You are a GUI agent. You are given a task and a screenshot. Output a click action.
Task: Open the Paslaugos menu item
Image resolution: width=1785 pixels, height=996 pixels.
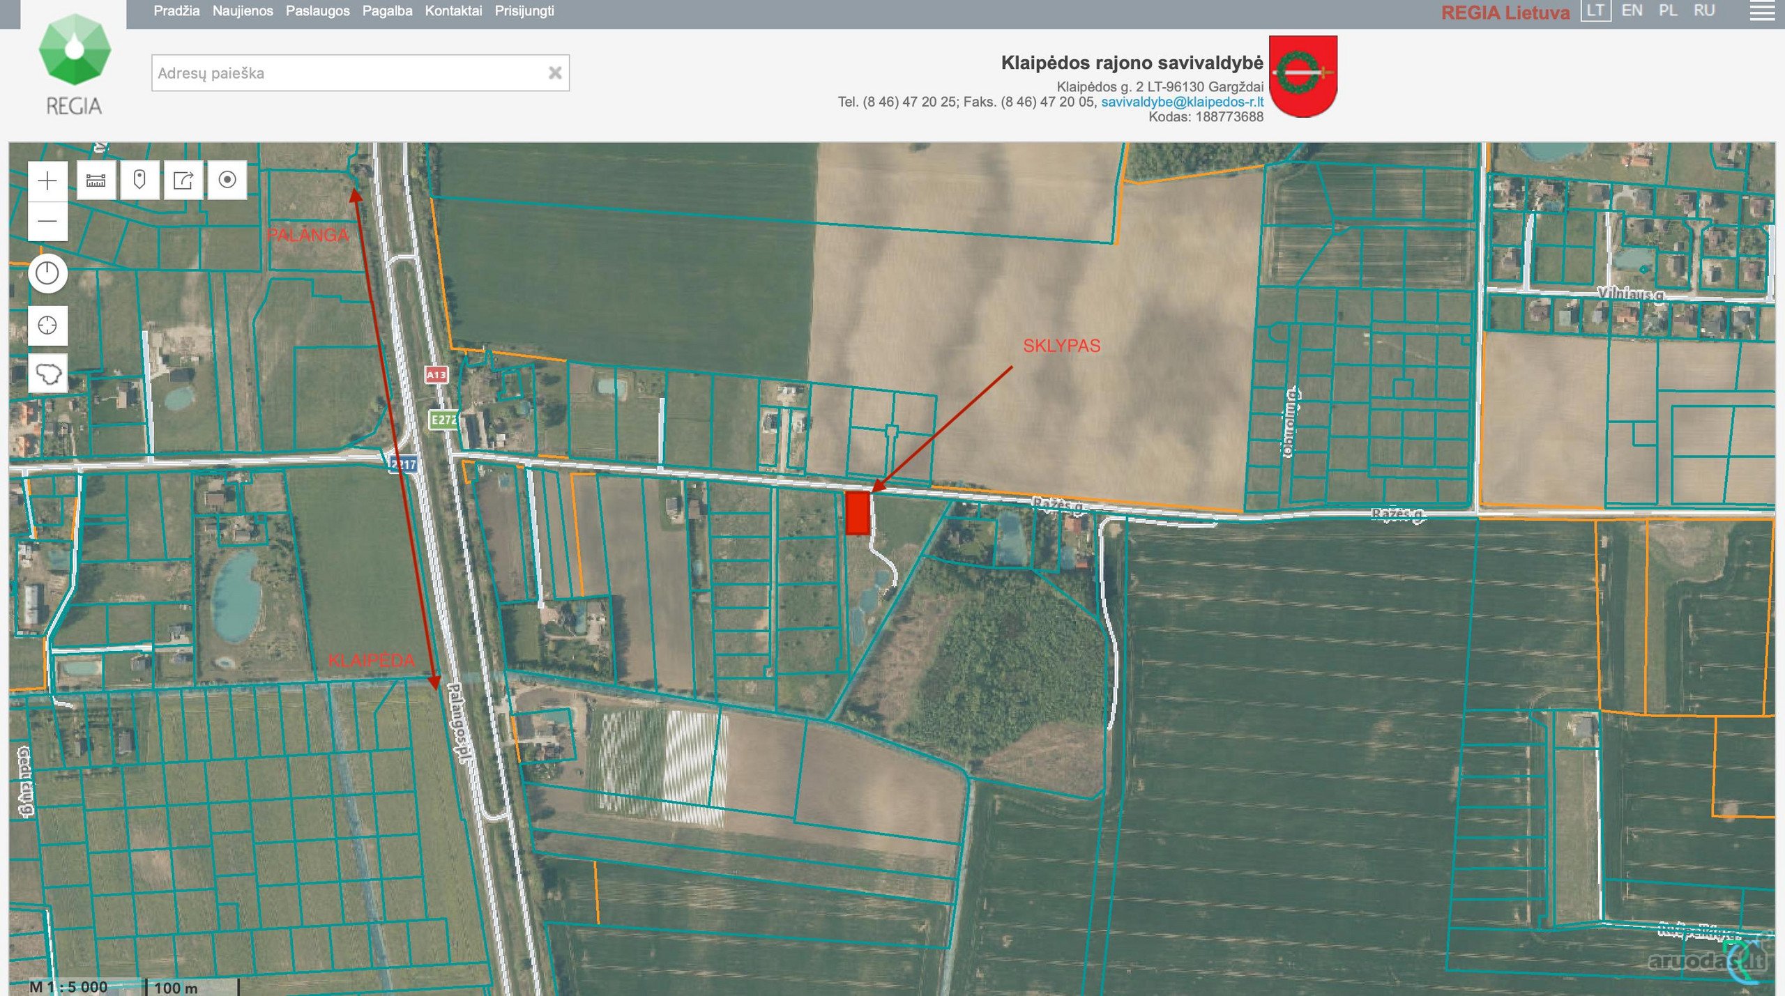318,11
